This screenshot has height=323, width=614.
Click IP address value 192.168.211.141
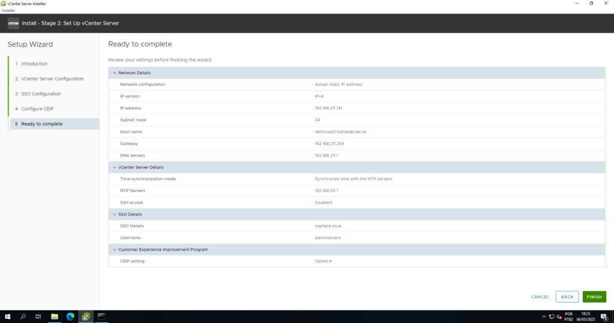[x=328, y=108]
